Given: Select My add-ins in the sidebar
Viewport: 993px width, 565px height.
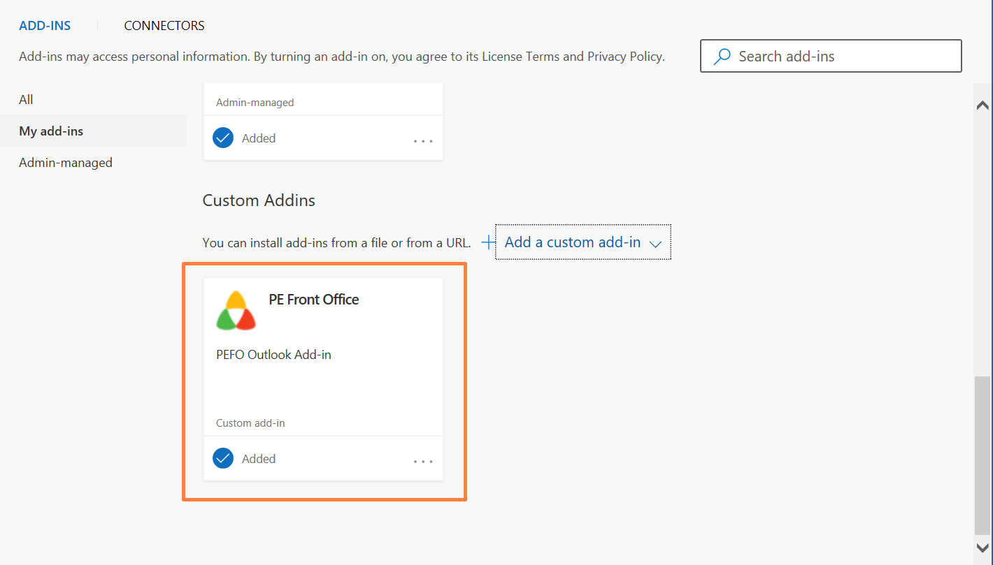Looking at the screenshot, I should coord(52,131).
